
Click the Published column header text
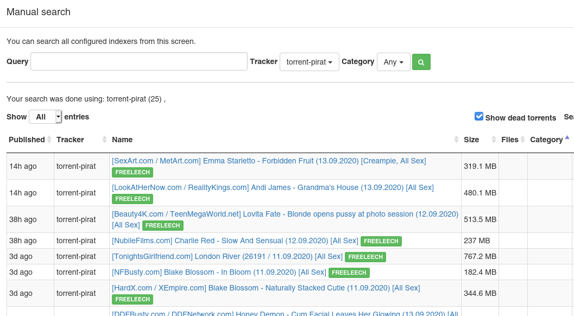tap(27, 140)
